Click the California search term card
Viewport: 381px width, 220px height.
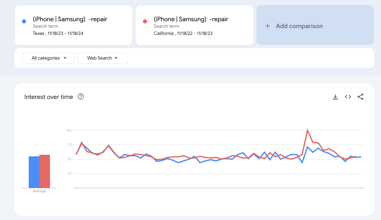(x=194, y=25)
